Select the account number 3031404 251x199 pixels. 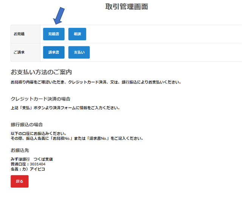38,164
